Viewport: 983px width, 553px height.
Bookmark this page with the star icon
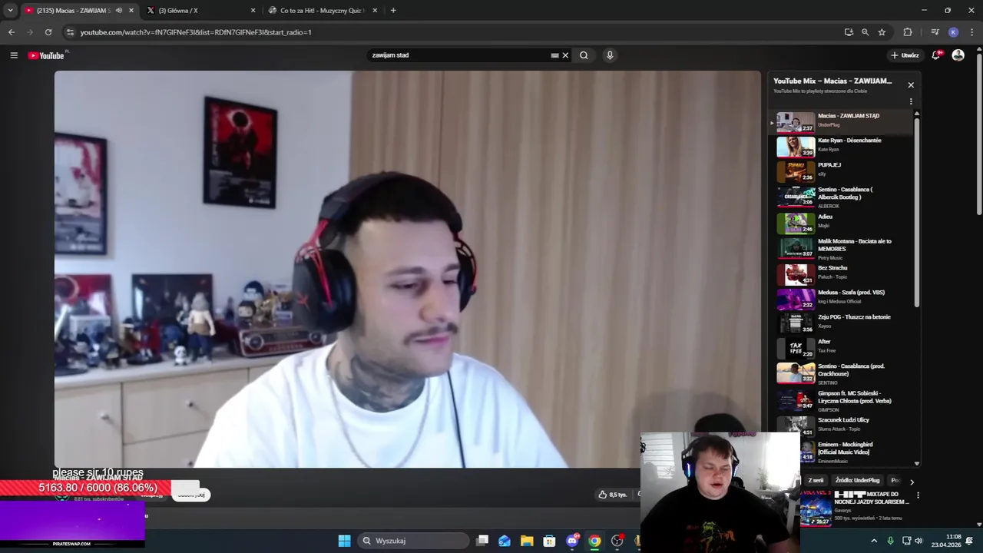882,32
